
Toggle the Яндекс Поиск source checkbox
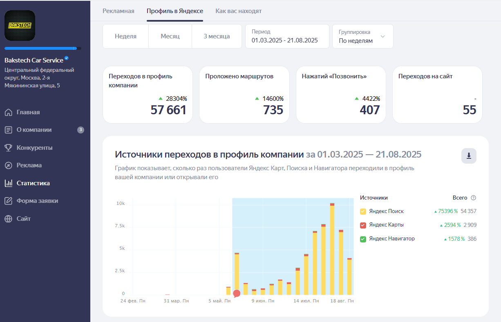363,211
